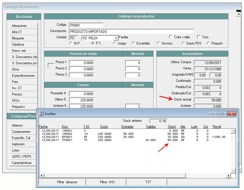The width and height of the screenshot is (244, 190).
Task: Click the Auxiliar window icon
Action: click(41, 114)
